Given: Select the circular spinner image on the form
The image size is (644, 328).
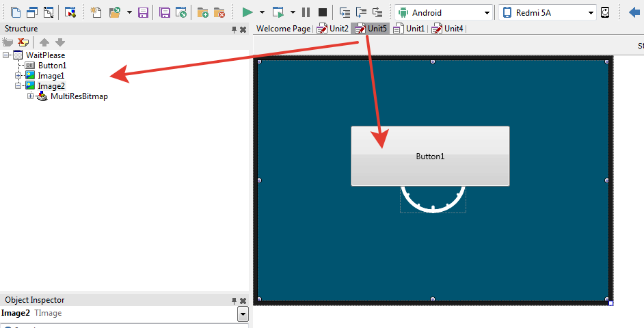Looking at the screenshot, I should [x=433, y=200].
